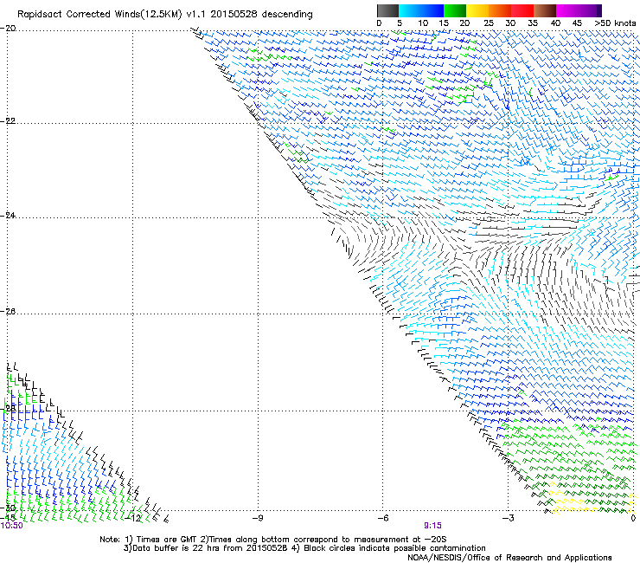This screenshot has height=563, width=640.
Task: Click the dark purple 45-50 knots segment
Action: [590, 10]
